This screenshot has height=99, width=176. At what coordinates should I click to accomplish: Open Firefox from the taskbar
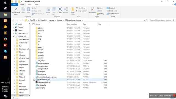[5, 39]
